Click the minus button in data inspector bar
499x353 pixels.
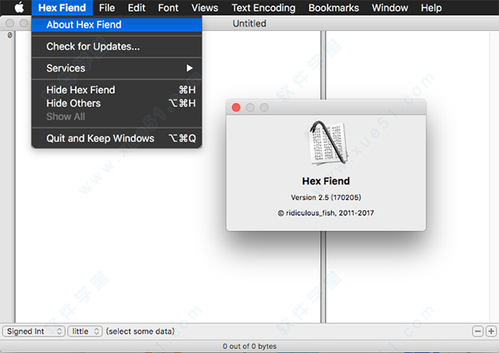click(477, 331)
